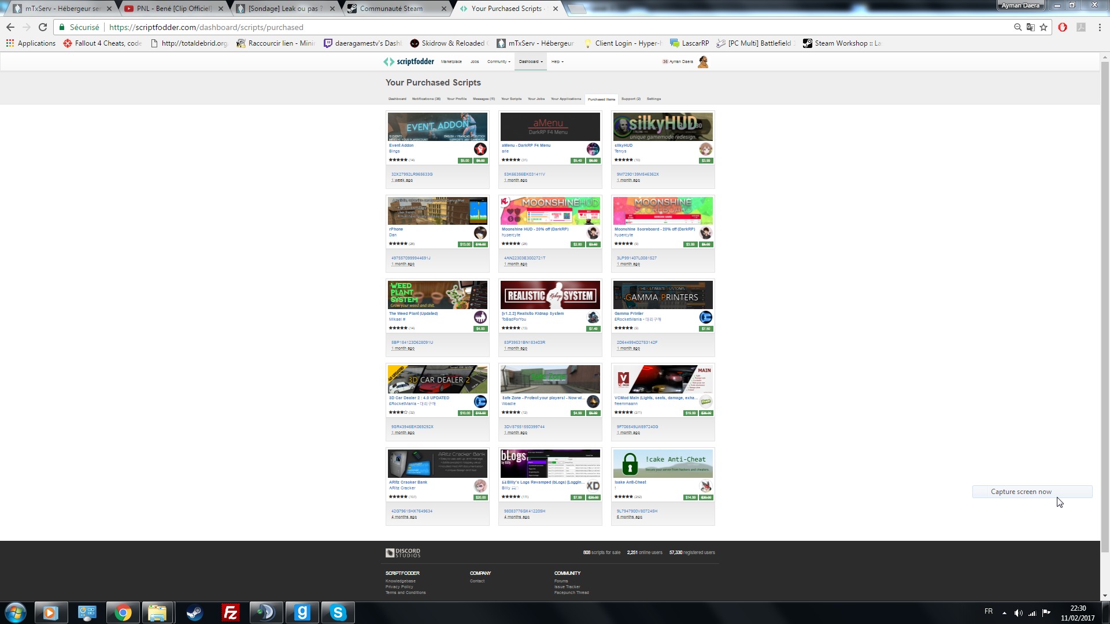This screenshot has height=624, width=1110.
Task: Open Moonshine HUD script title link
Action: (535, 229)
